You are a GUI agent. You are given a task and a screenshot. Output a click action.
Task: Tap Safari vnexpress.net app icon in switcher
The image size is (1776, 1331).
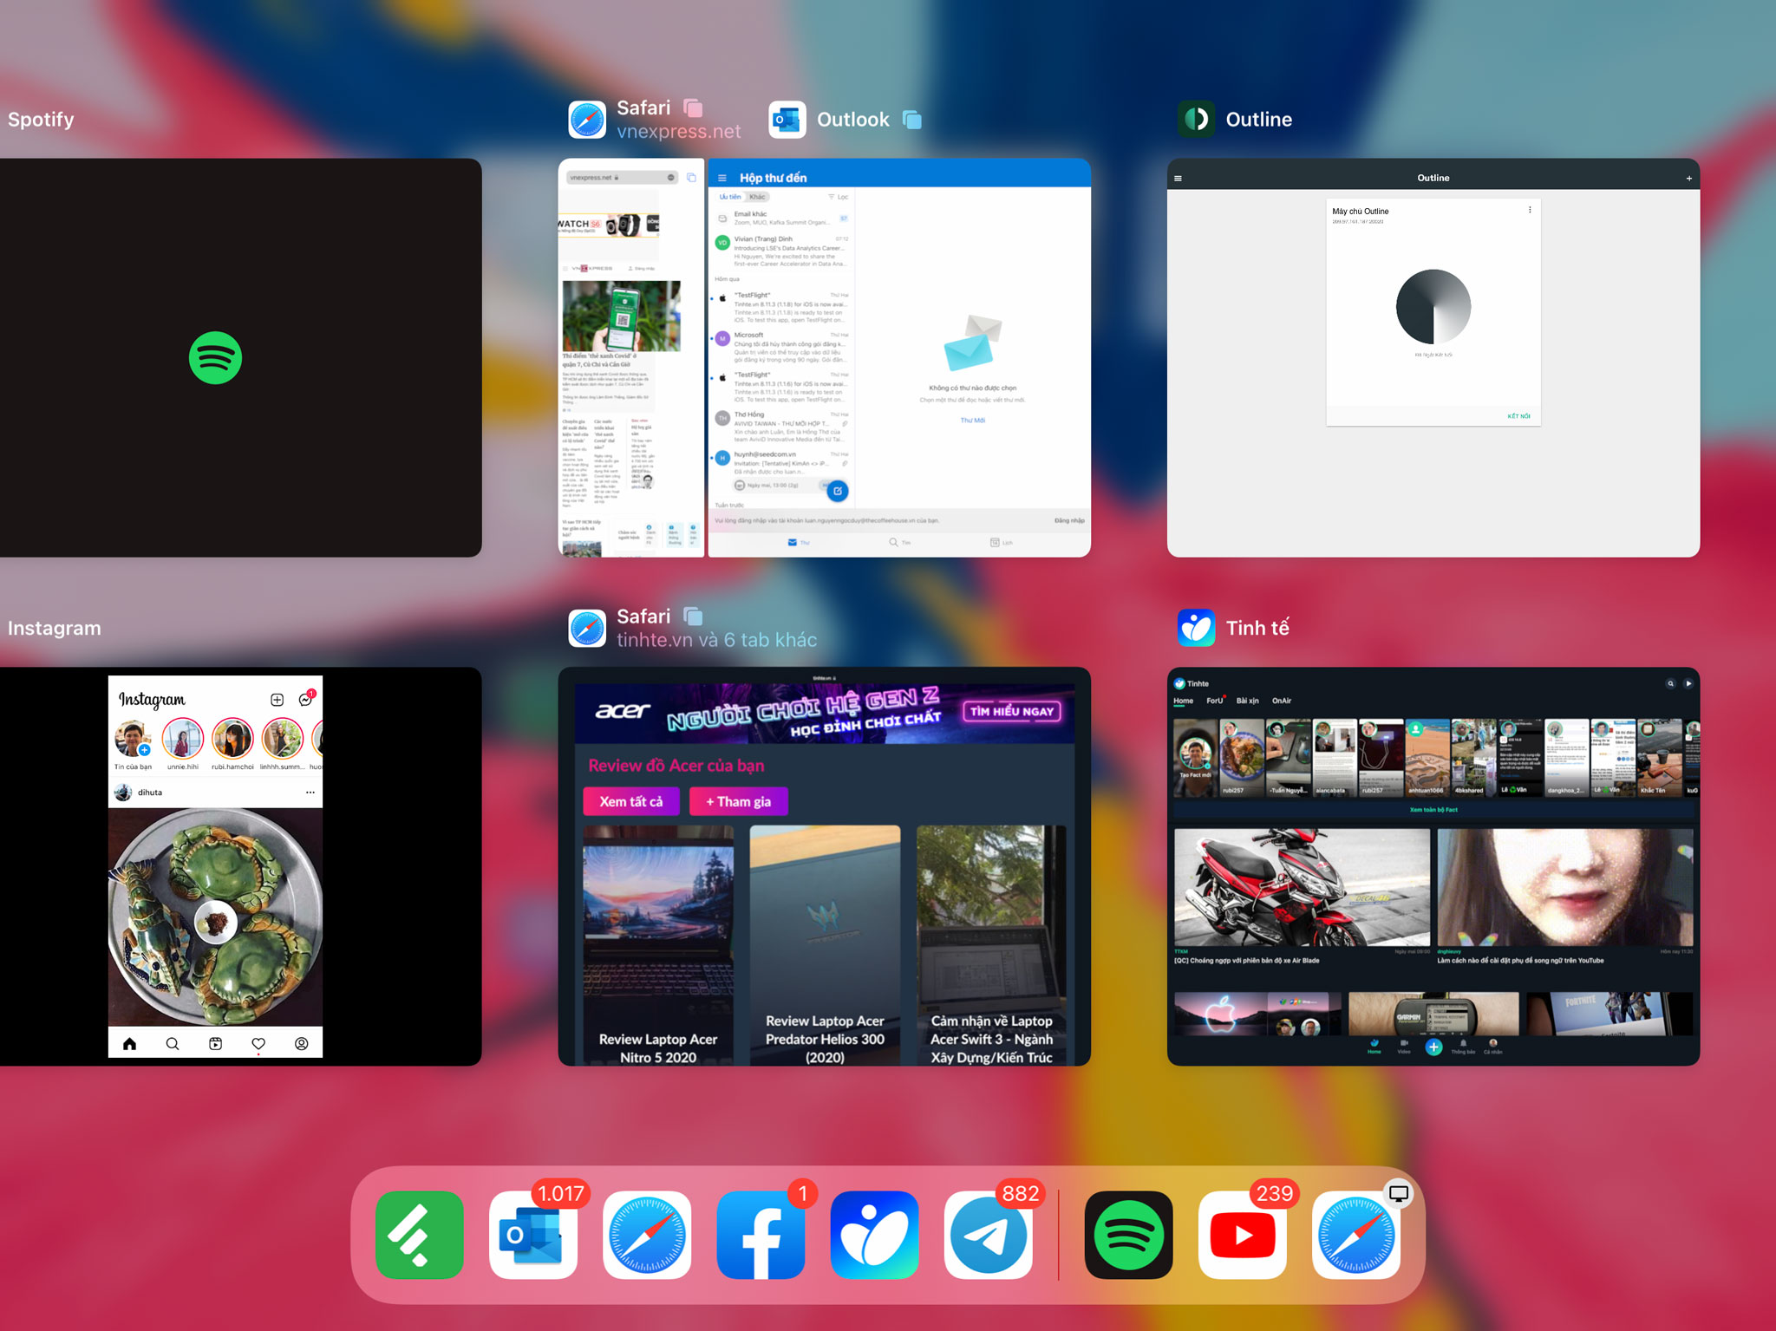(587, 120)
